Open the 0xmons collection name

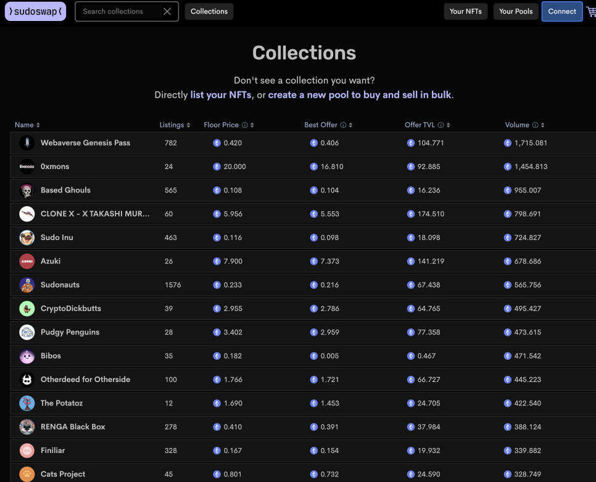[x=55, y=167]
